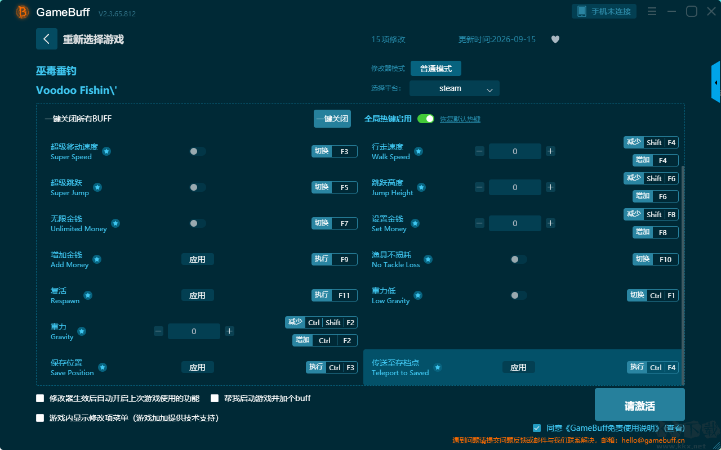Image resolution: width=721 pixels, height=450 pixels.
Task: Click Set Money value field
Action: click(515, 223)
